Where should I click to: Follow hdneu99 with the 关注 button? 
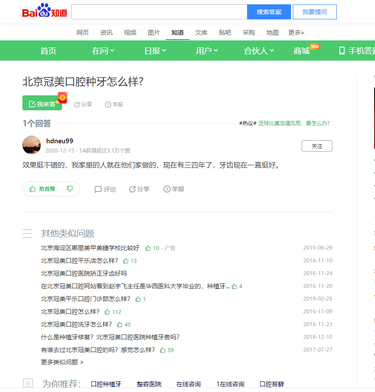(317, 146)
